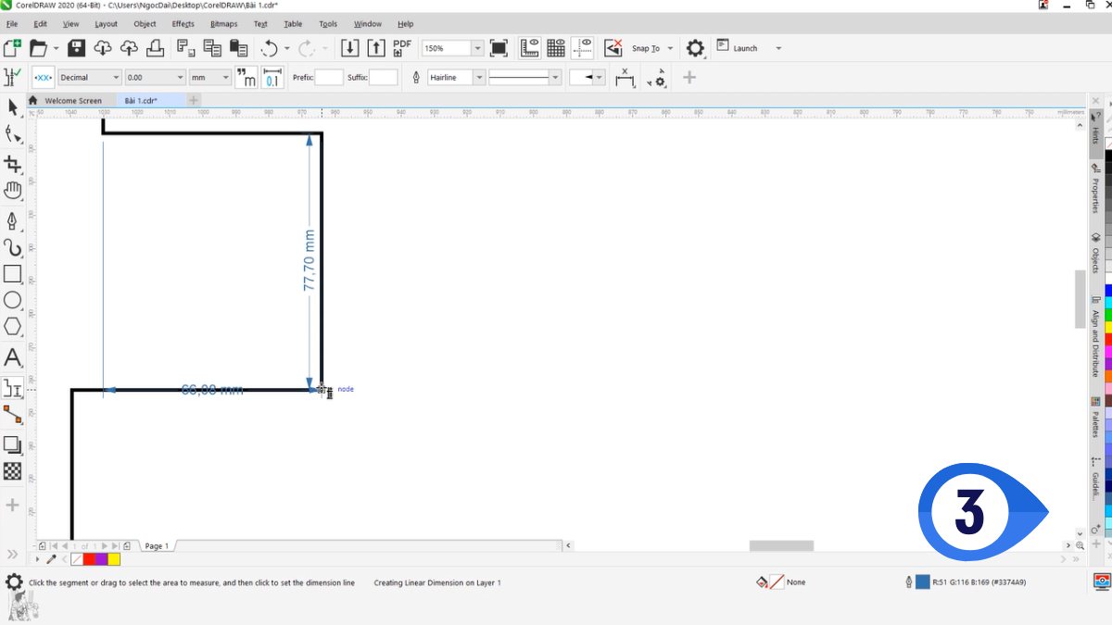
Task: Select the Shape edit tool
Action: [13, 135]
